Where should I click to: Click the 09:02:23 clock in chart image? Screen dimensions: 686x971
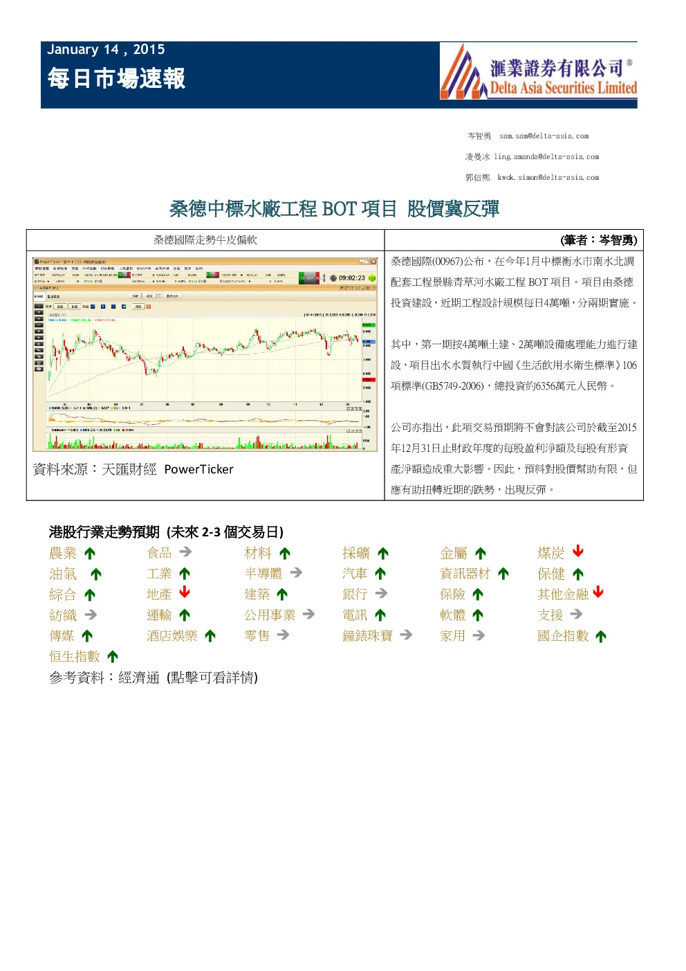coord(352,278)
